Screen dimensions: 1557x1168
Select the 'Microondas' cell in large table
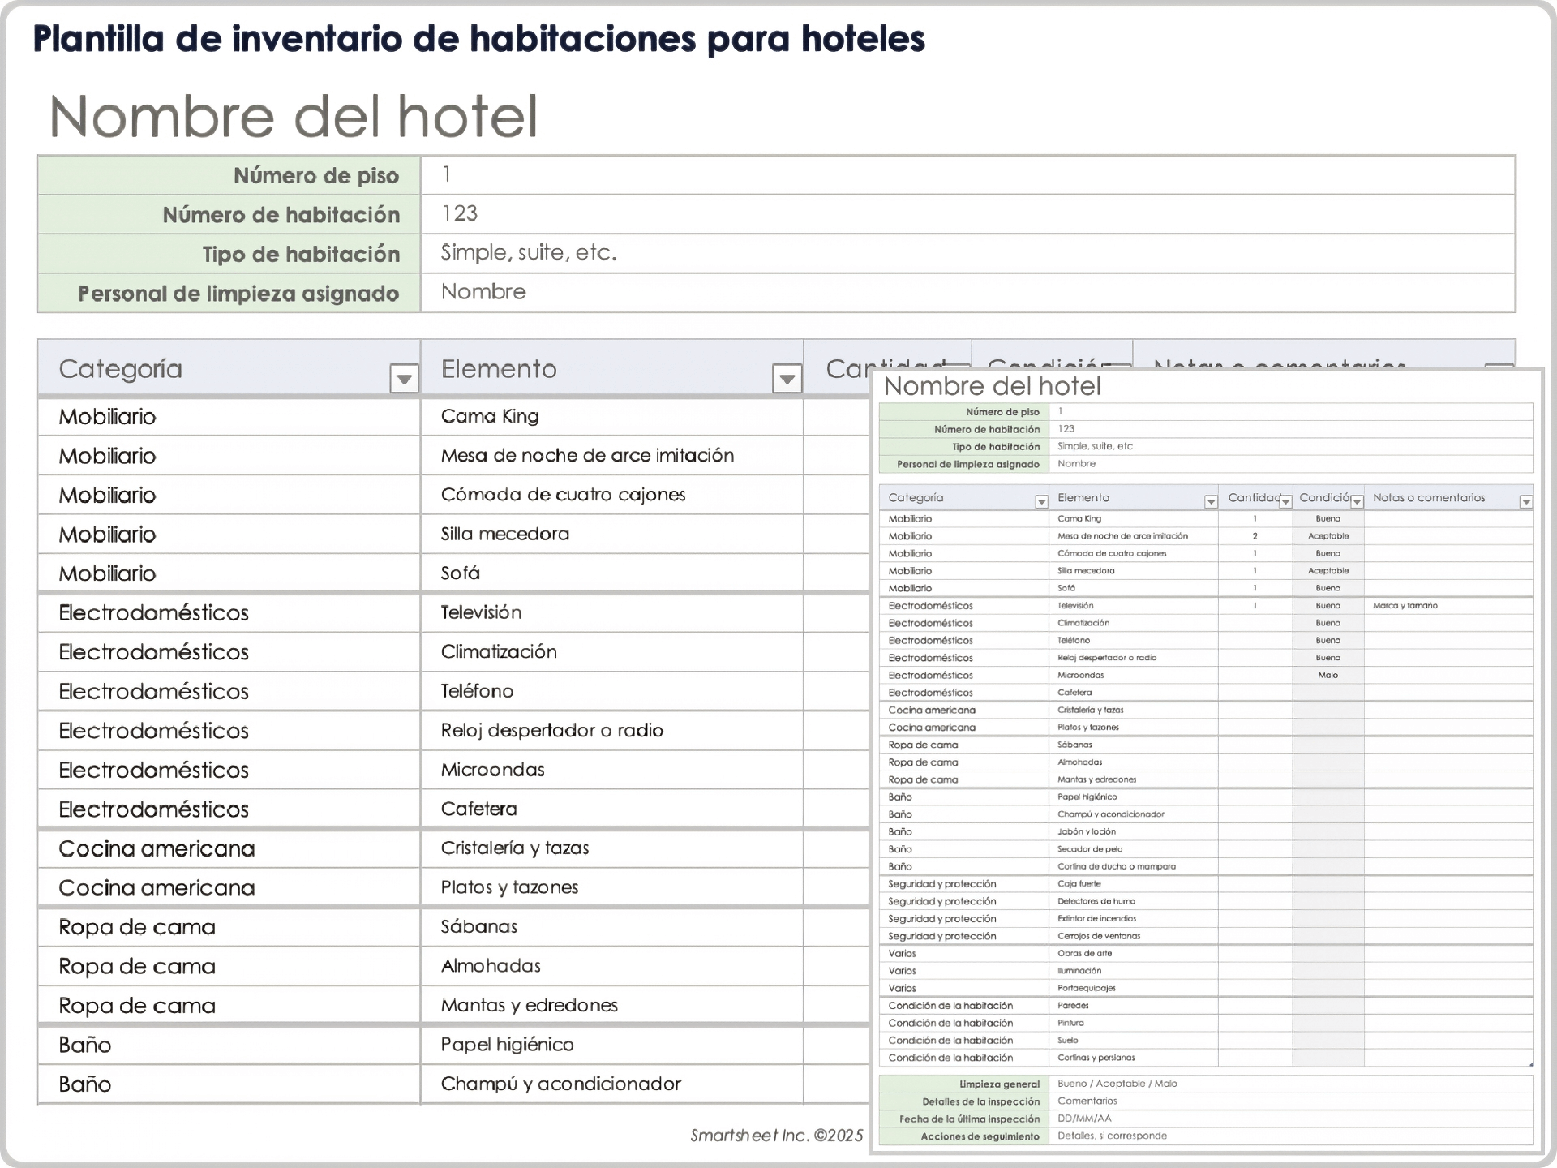(611, 770)
